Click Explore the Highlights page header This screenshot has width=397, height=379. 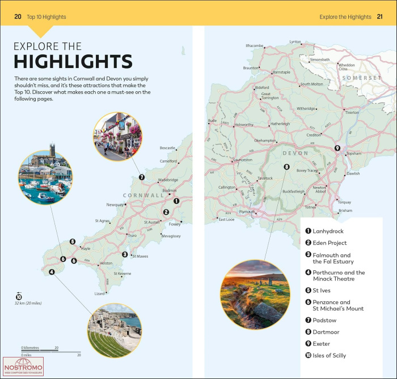pos(345,17)
